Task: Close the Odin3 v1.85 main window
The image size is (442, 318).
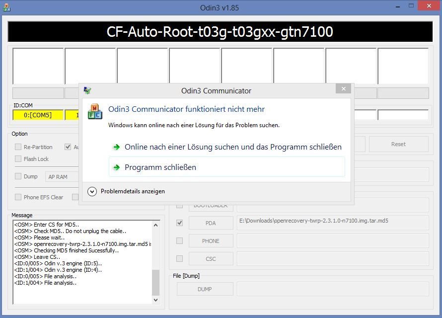Action: coord(429,5)
